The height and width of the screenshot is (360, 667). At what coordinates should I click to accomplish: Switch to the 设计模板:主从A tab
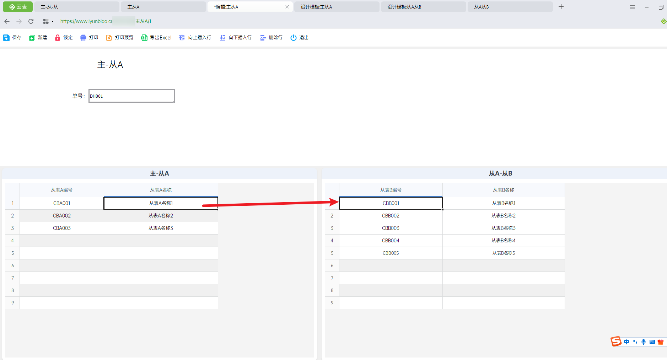click(x=337, y=7)
